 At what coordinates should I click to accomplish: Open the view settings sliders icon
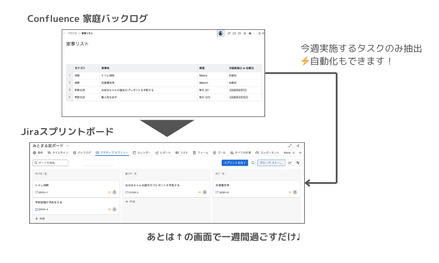pyautogui.click(x=298, y=163)
